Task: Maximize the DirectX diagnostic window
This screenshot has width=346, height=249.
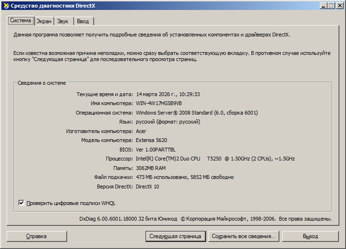Action: [331, 6]
